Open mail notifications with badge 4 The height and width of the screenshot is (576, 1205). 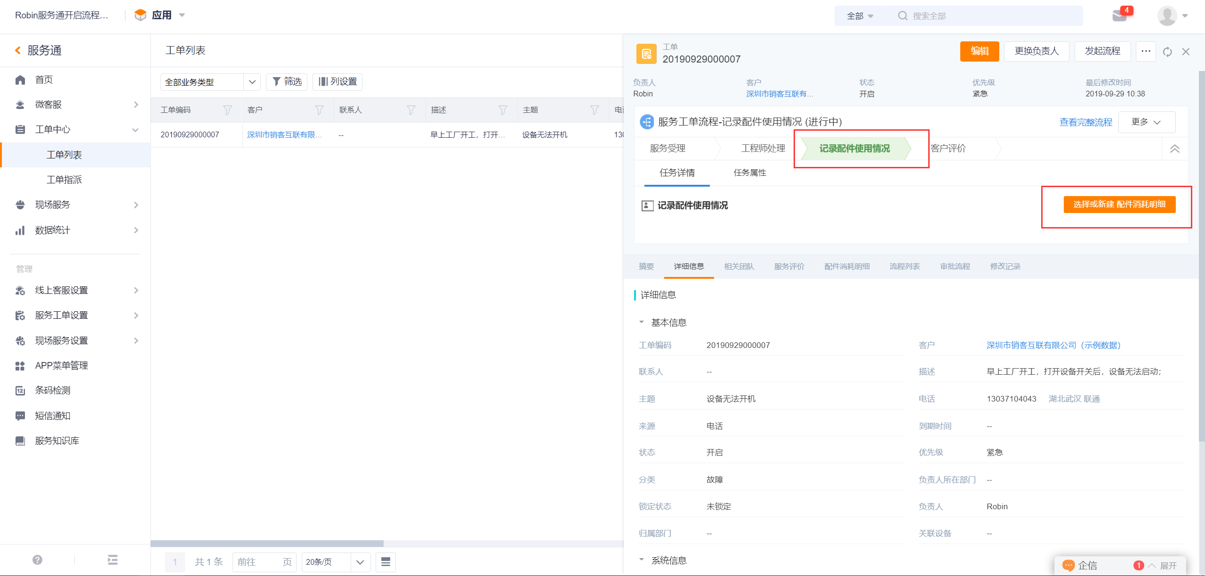coord(1120,15)
